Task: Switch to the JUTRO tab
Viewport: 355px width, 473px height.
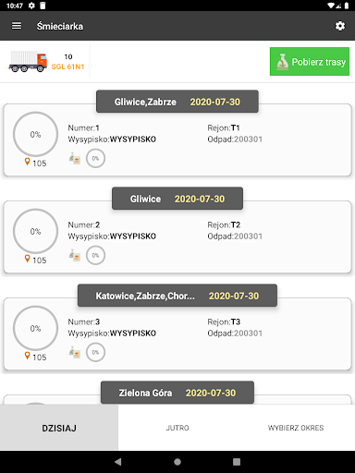Action: pos(177,428)
